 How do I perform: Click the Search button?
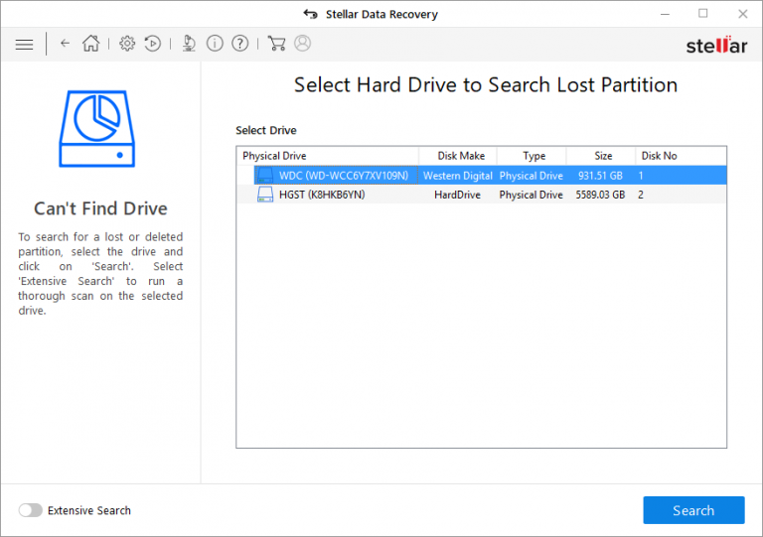coord(693,510)
